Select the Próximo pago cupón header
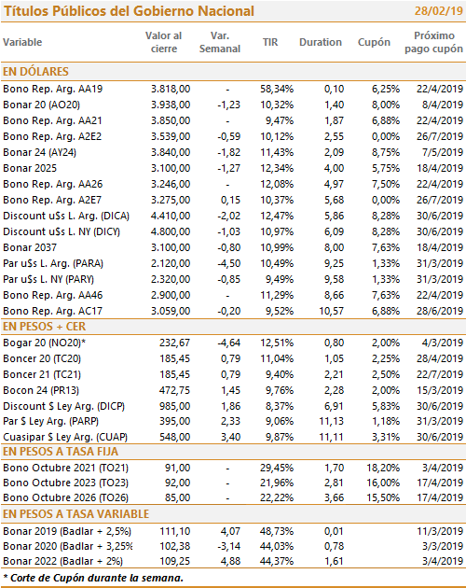Image resolution: width=466 pixels, height=588 pixels. [433, 42]
